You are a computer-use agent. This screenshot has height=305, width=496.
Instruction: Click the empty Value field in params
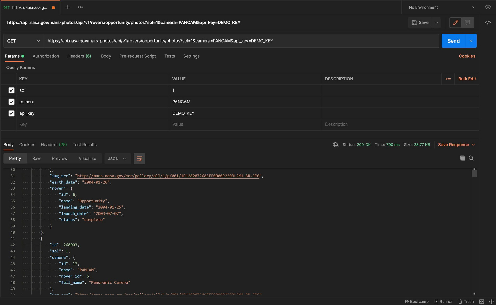coord(245,124)
